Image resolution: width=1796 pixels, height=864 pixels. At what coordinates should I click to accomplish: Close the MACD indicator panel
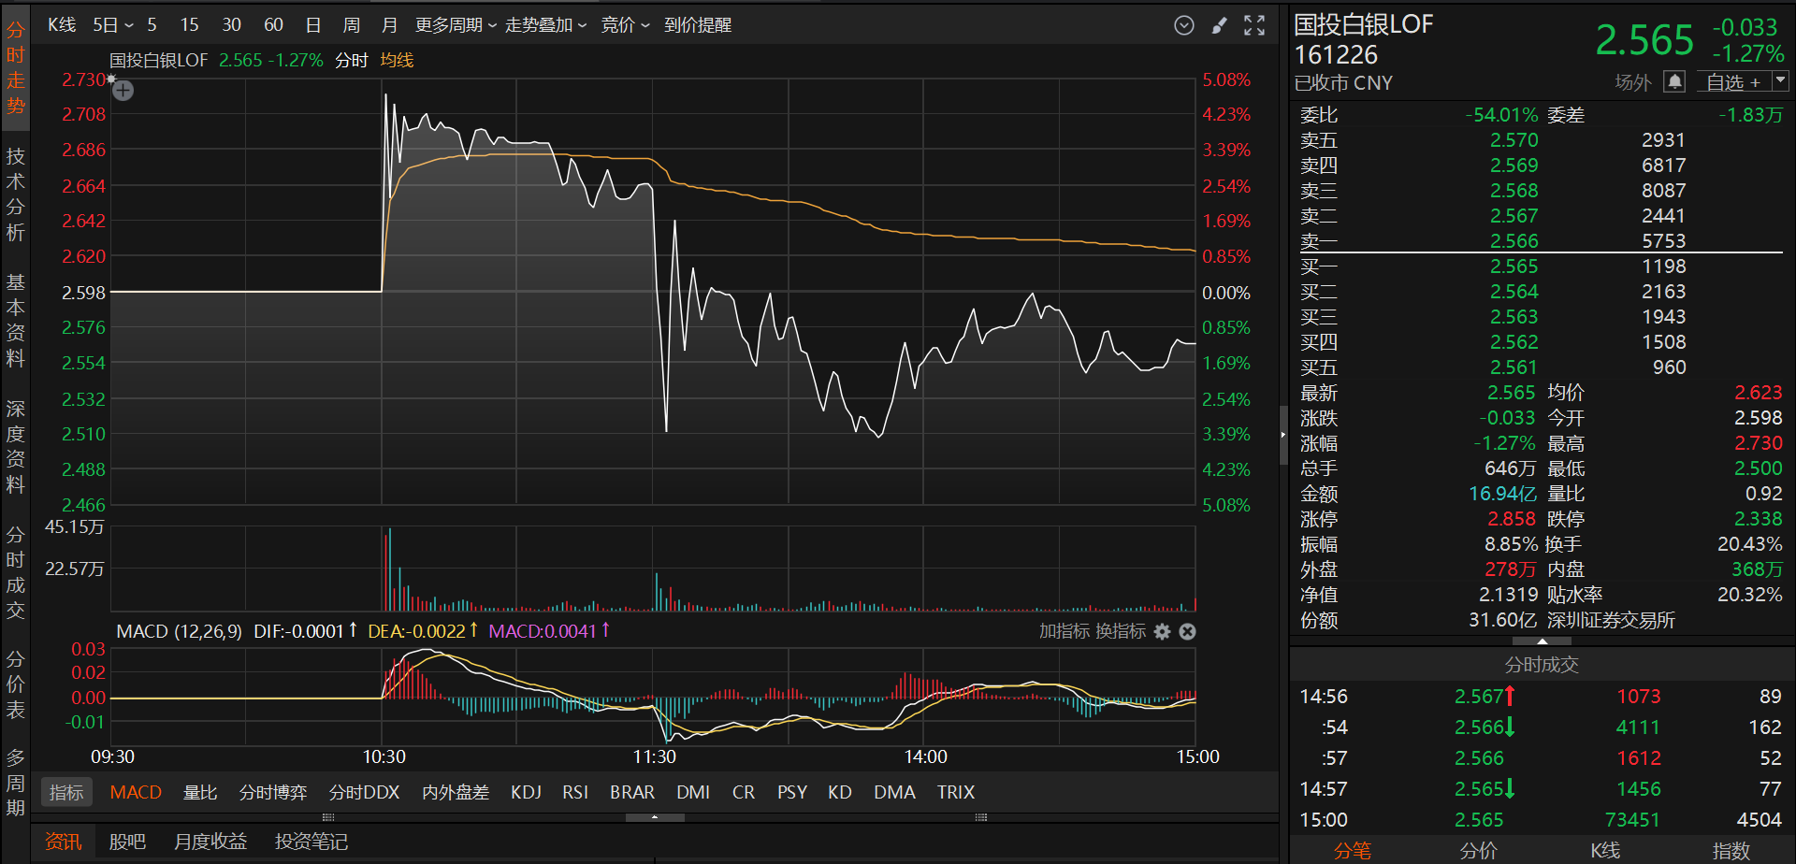[1187, 632]
